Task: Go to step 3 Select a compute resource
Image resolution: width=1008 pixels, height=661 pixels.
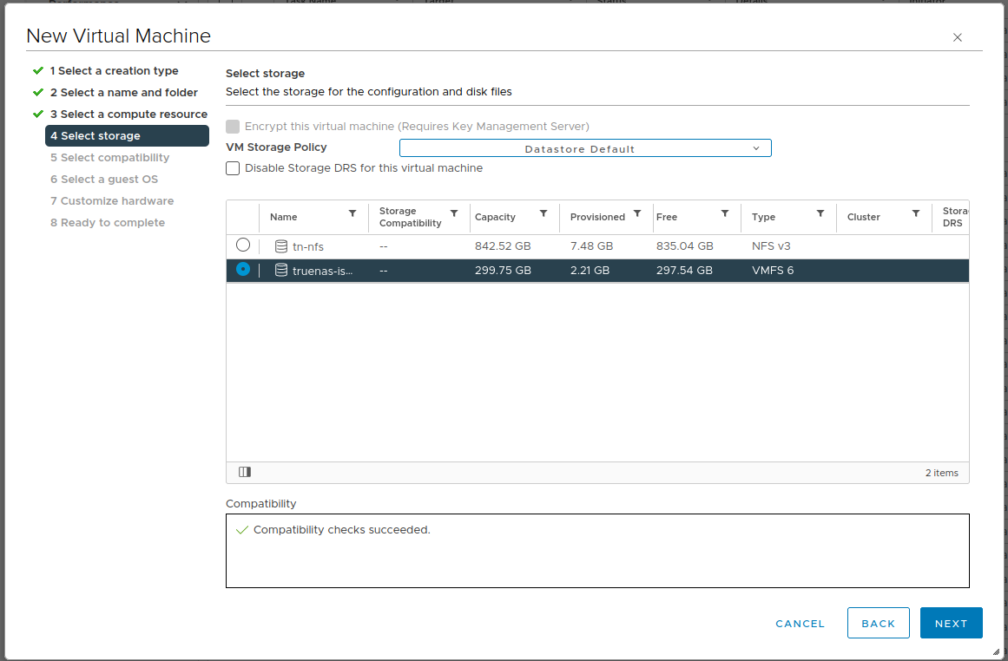Action: (128, 115)
